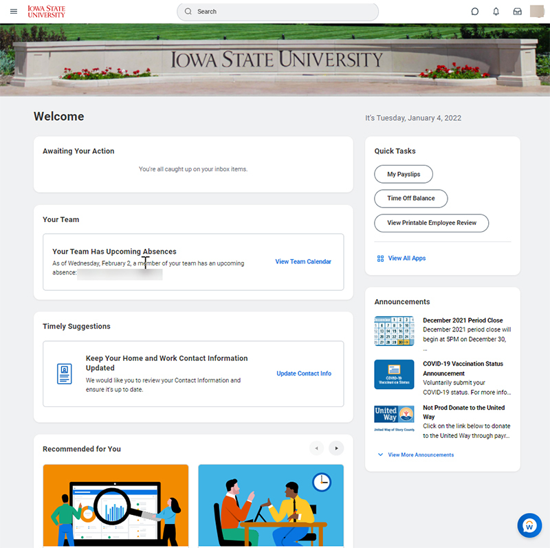Screen dimensions: 550x548
Task: Click Keep Your Home and Work Contact heading
Action: (x=166, y=363)
